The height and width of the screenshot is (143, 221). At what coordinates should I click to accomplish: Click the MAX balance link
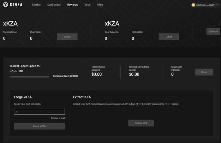click(63, 118)
